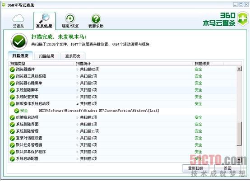Click the green check icon beside 默认屏幕保护程序
This screenshot has height=181, width=250.
[12, 152]
